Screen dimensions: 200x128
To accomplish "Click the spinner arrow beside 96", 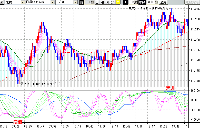I will tap(136, 2).
